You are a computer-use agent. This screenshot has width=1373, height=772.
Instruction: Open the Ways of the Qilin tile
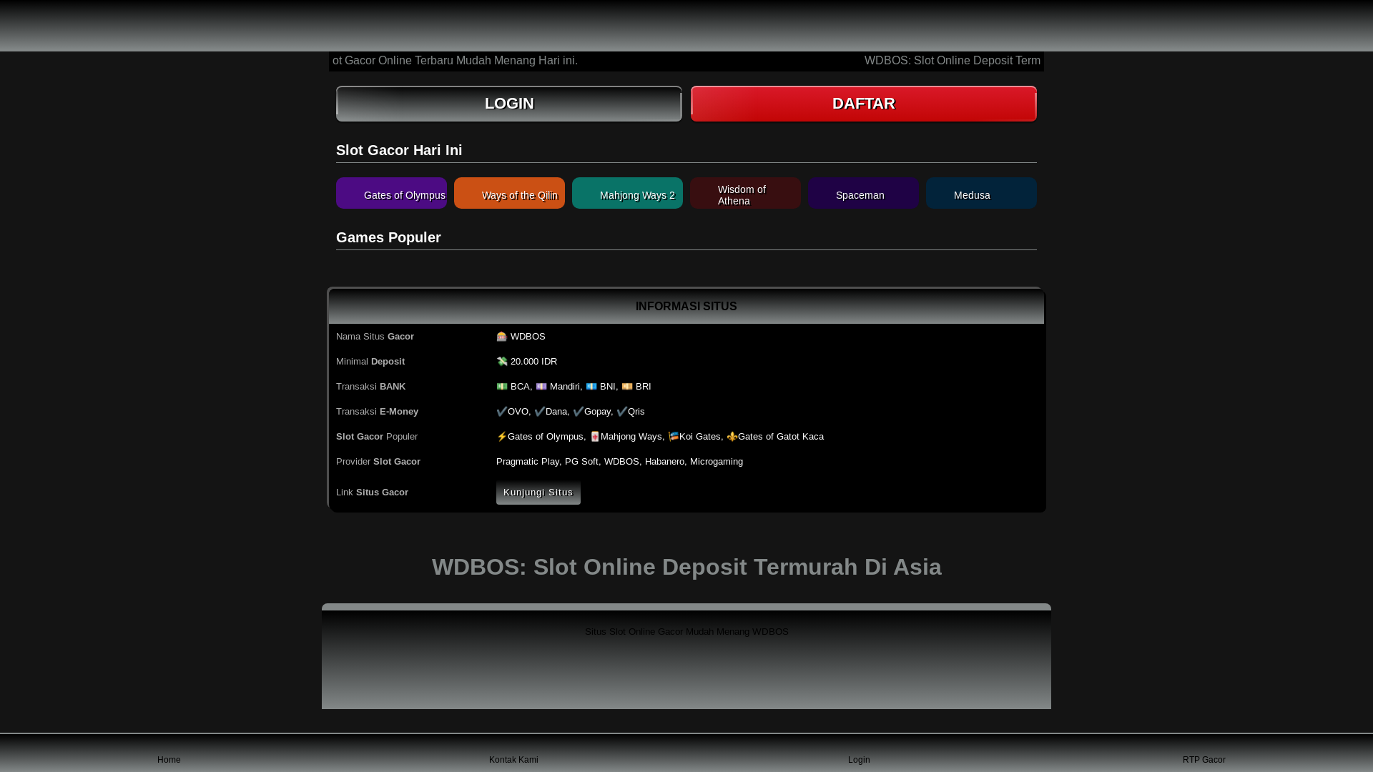click(509, 193)
